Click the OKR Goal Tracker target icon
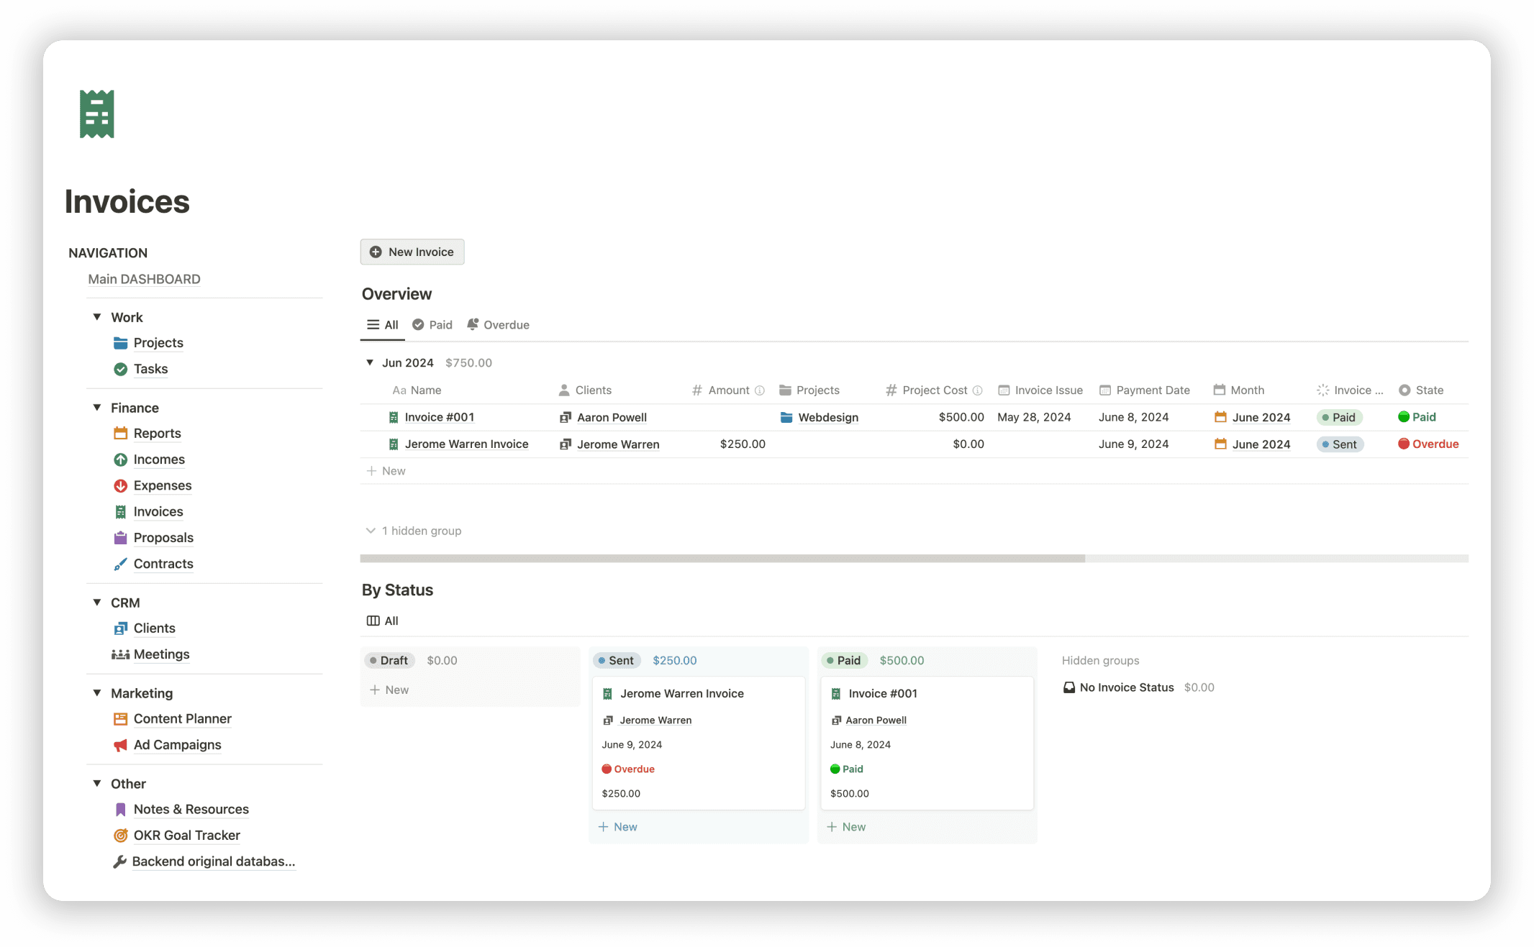 pos(120,836)
